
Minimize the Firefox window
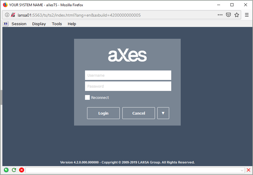[219, 5]
